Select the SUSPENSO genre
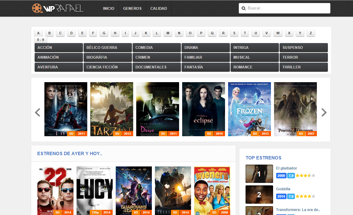This screenshot has width=353, height=215. pos(304,48)
